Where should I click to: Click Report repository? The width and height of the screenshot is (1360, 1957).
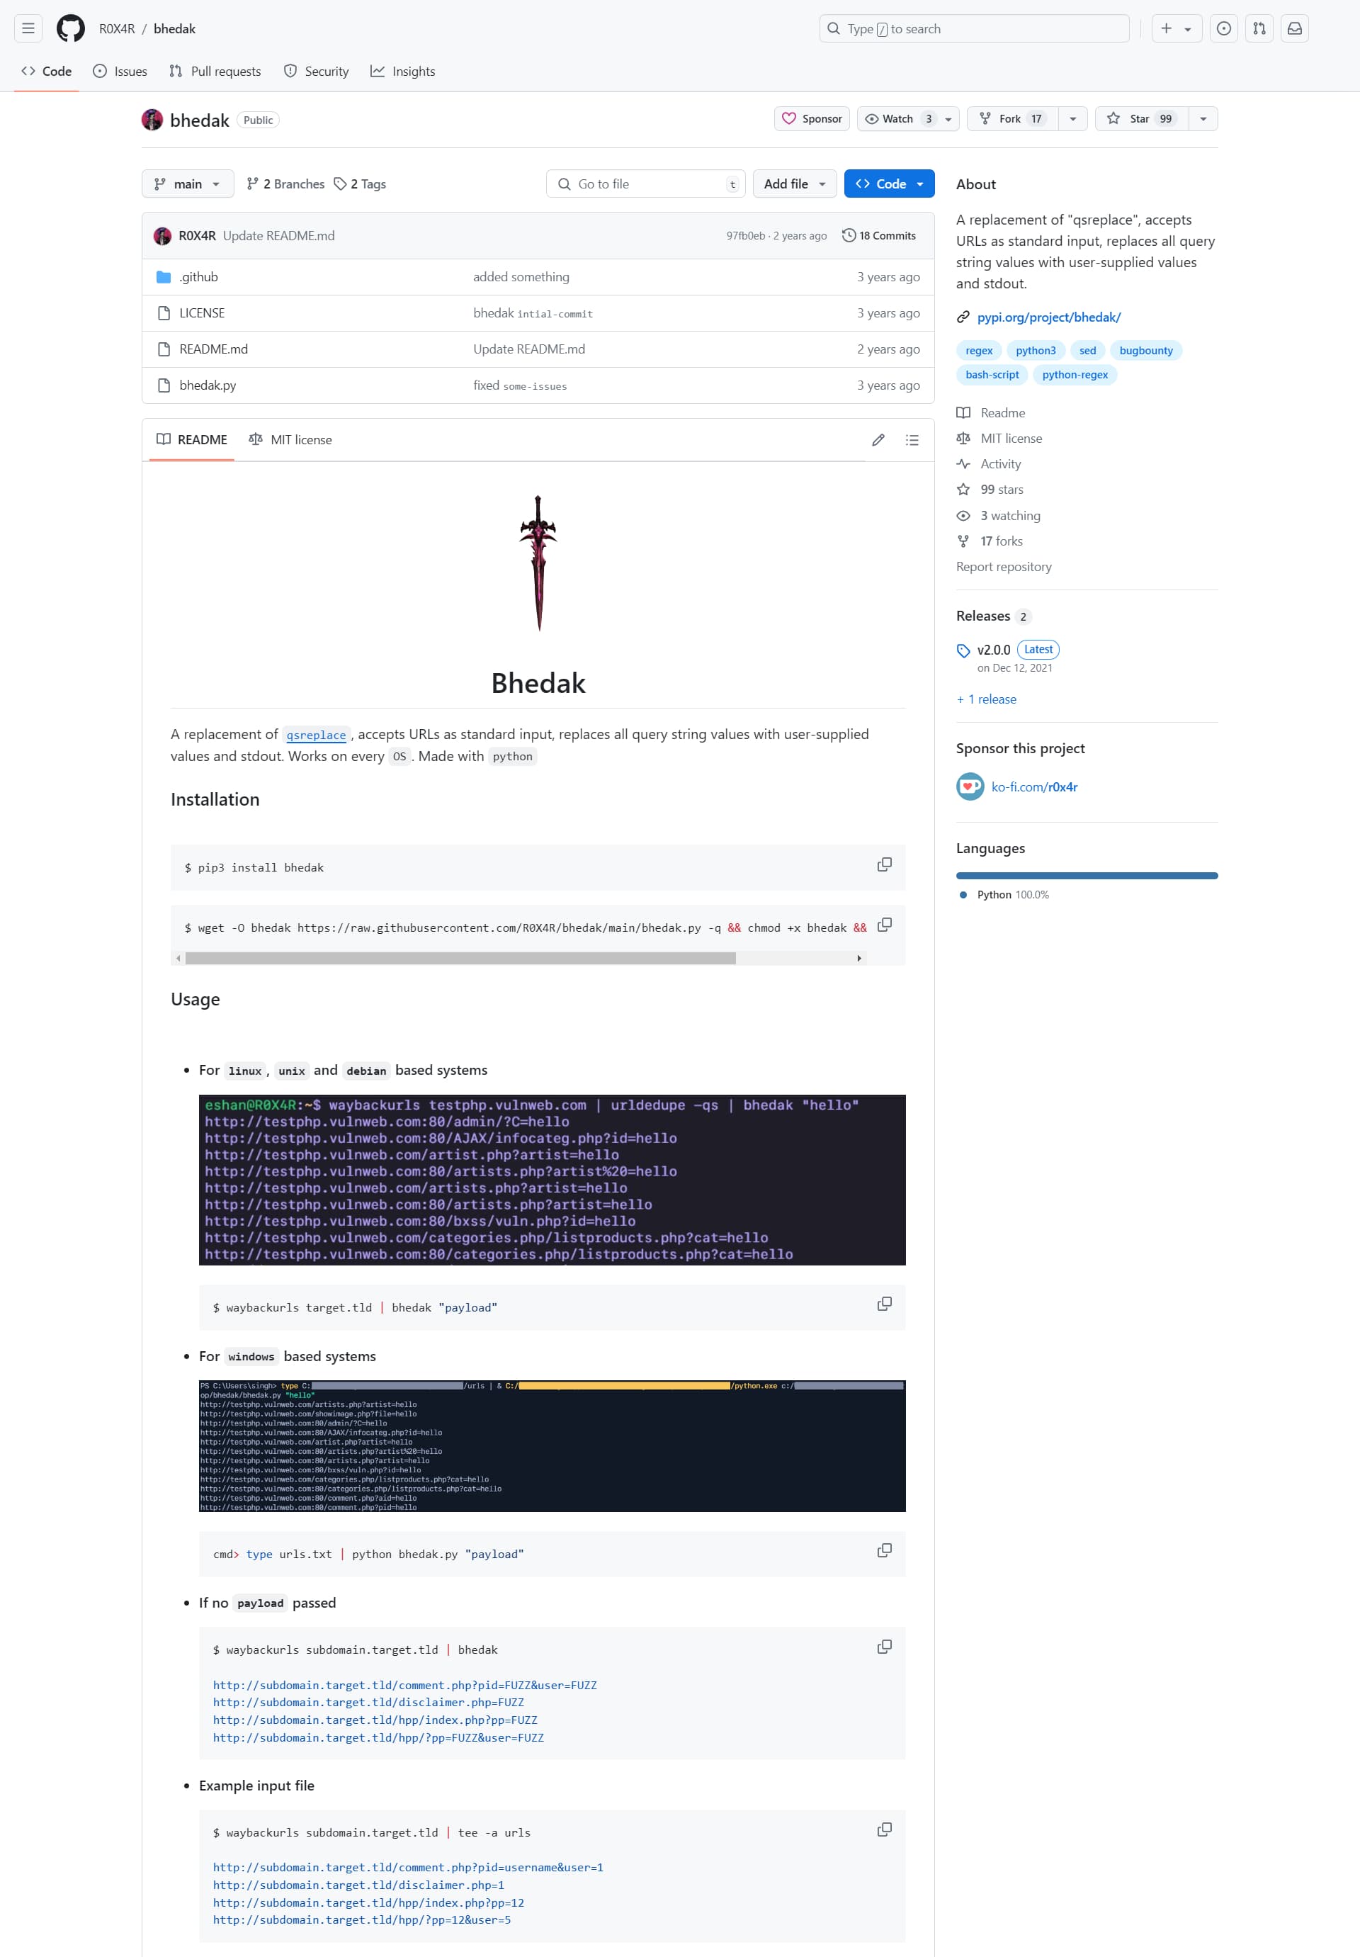click(1003, 567)
